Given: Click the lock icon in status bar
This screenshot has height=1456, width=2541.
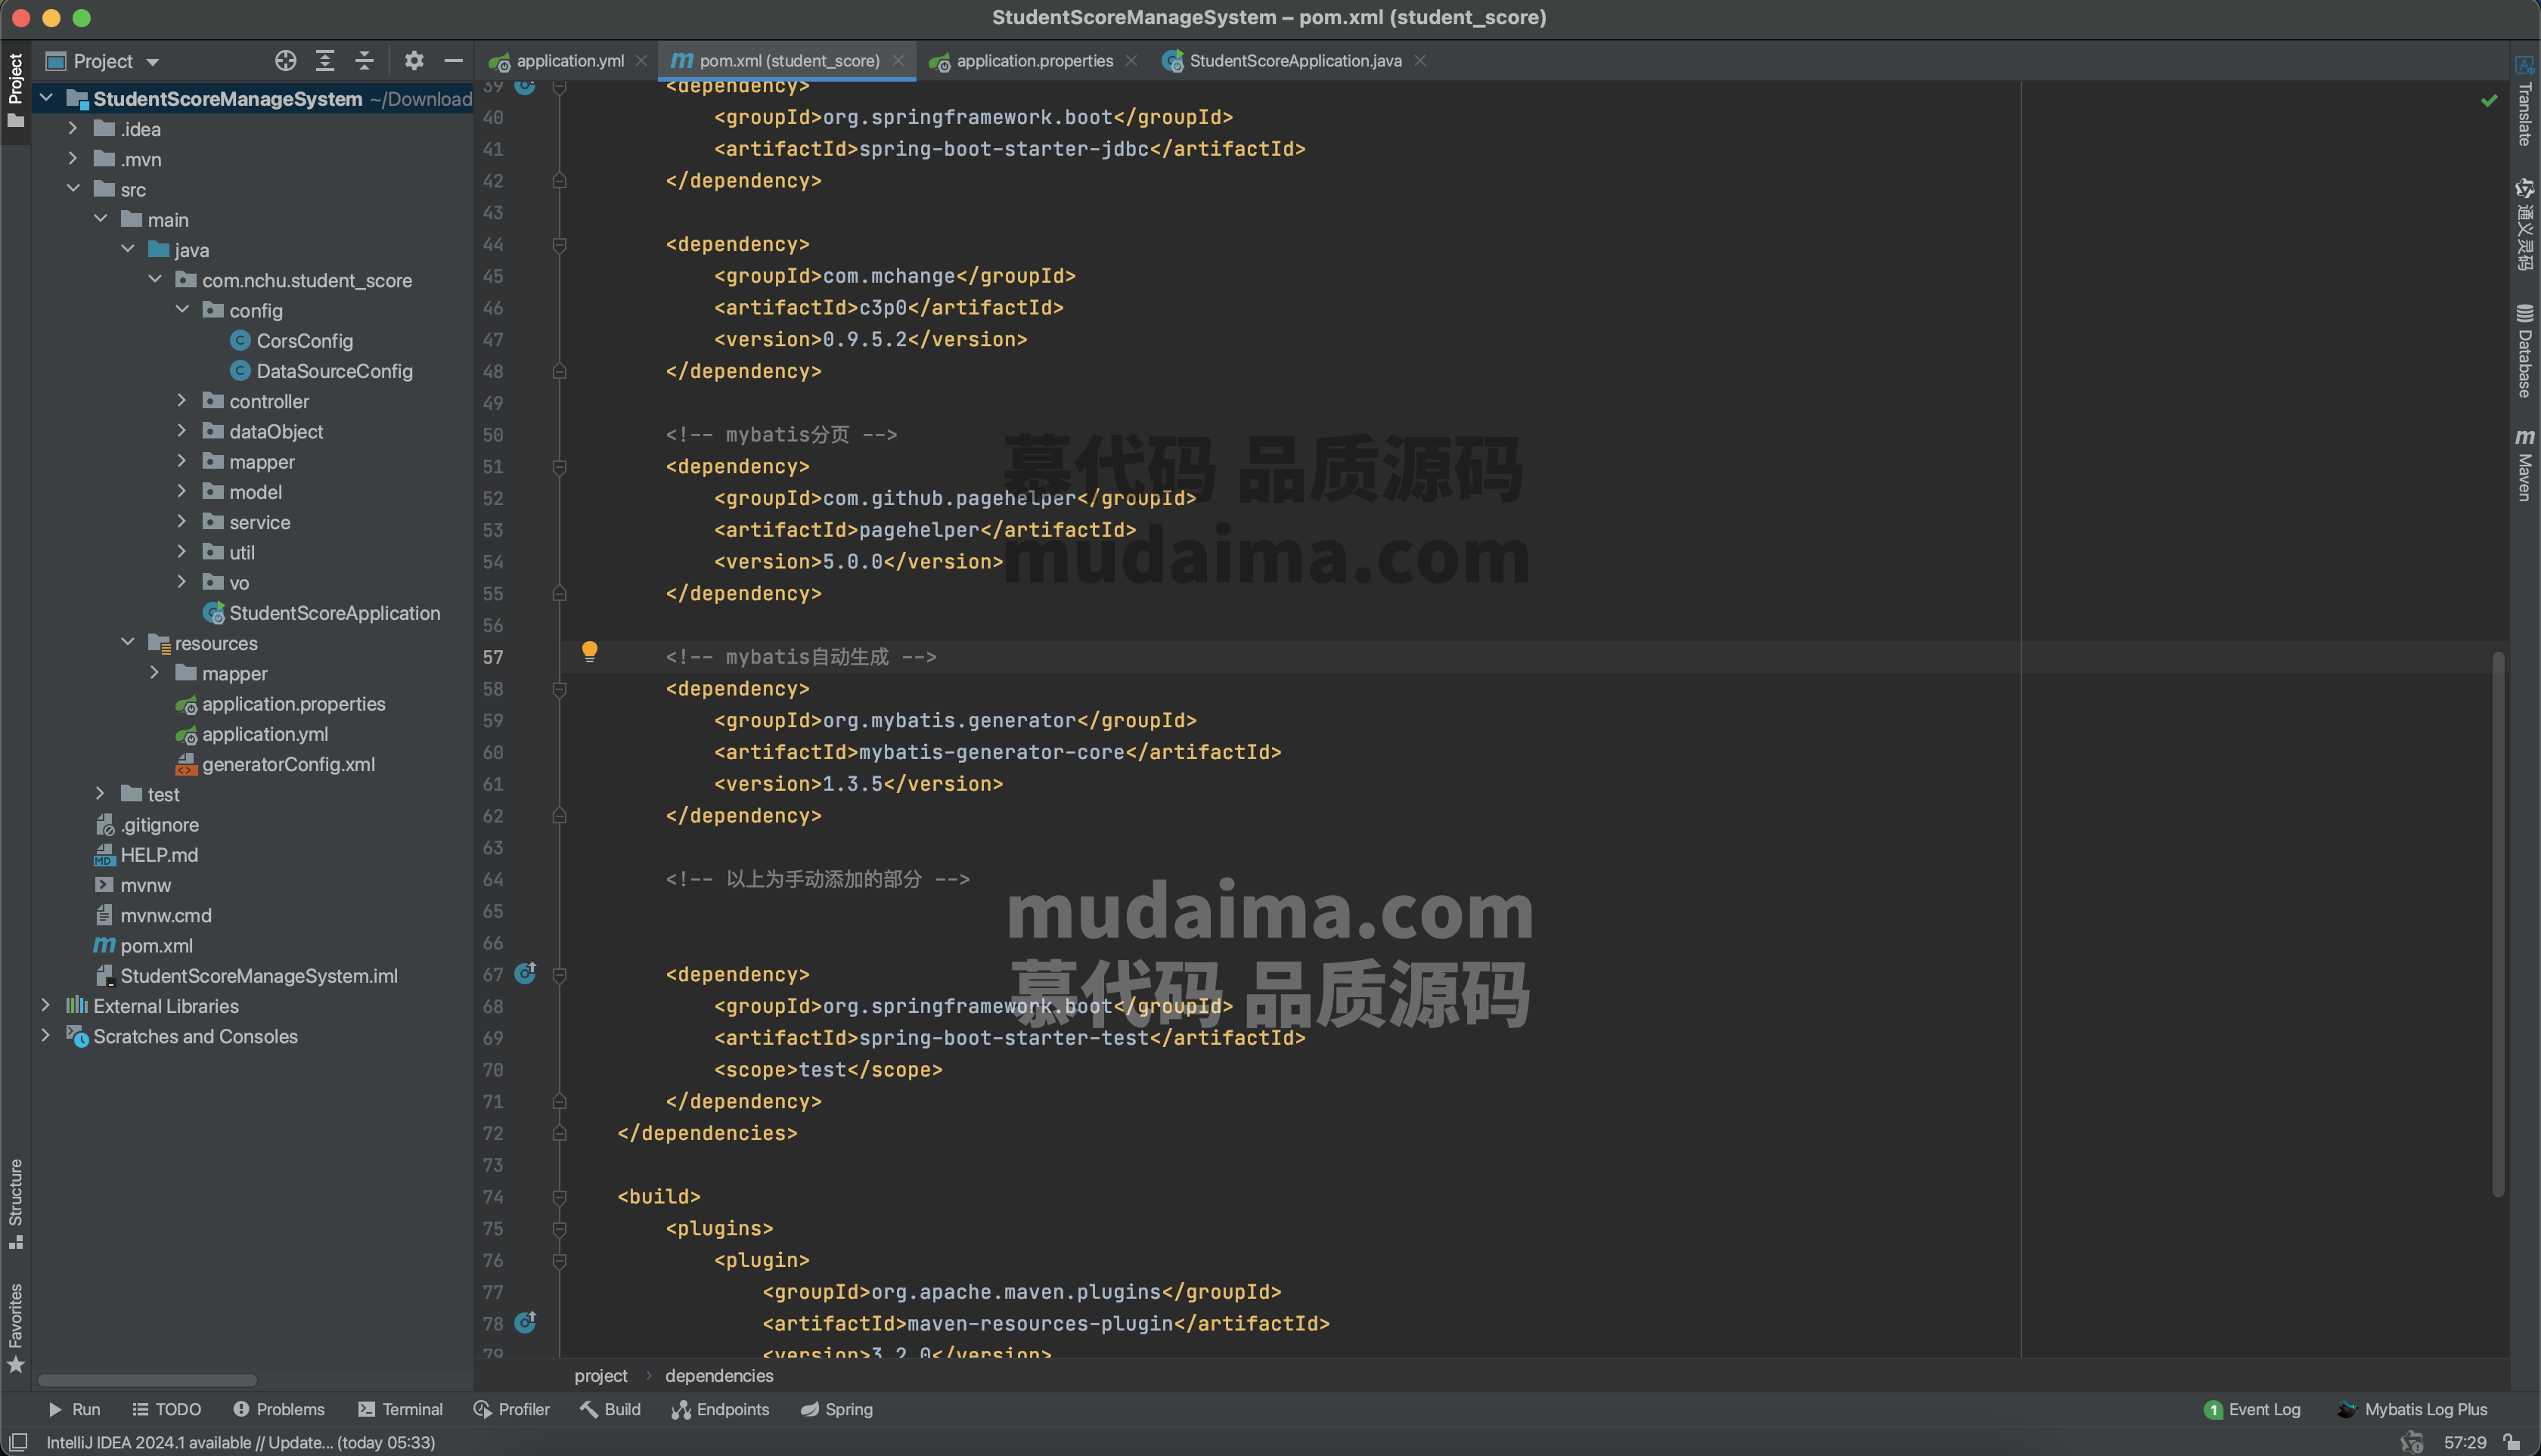Looking at the screenshot, I should pos(2512,1442).
